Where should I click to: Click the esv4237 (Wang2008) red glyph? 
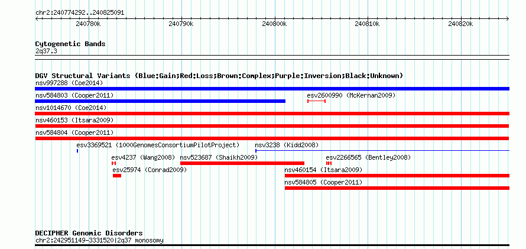pos(113,163)
